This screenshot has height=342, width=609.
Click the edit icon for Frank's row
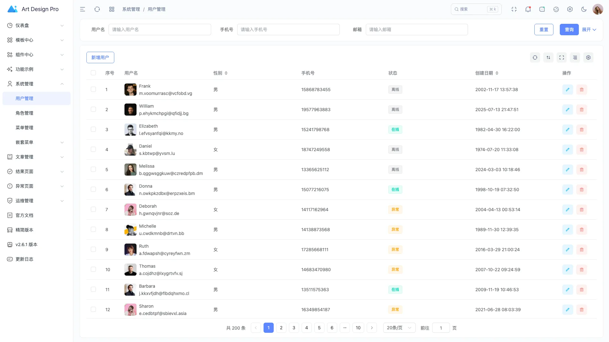pyautogui.click(x=567, y=90)
